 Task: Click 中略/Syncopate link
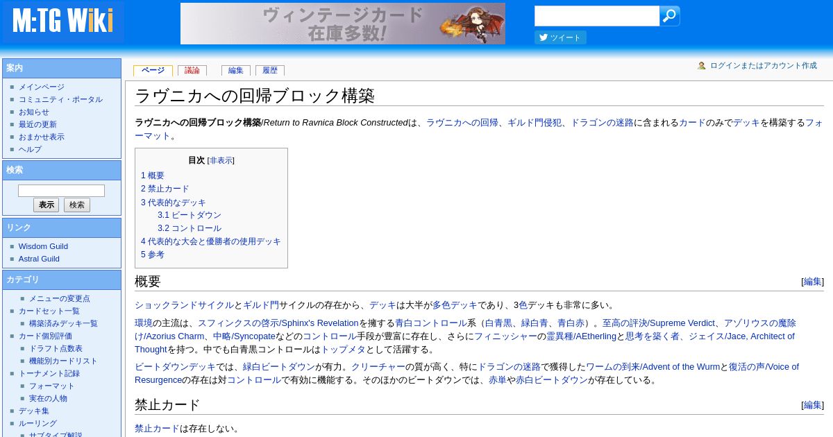pyautogui.click(x=244, y=336)
